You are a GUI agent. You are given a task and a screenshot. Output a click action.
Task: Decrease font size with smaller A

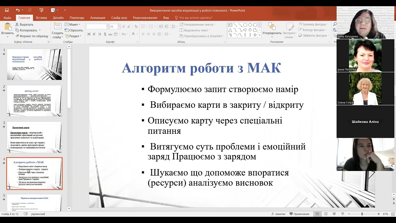pos(128,27)
